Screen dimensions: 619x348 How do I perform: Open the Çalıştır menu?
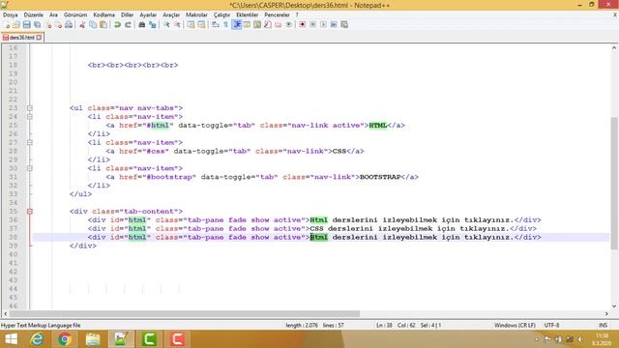point(221,14)
